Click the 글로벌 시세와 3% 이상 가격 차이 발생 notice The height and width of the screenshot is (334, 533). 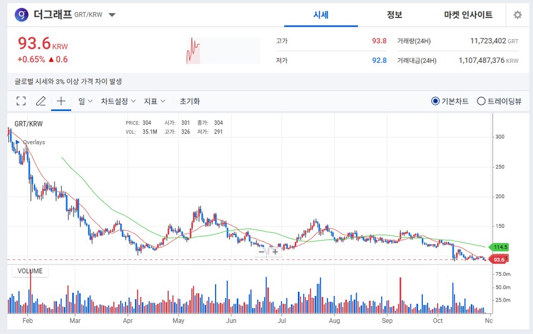click(68, 81)
